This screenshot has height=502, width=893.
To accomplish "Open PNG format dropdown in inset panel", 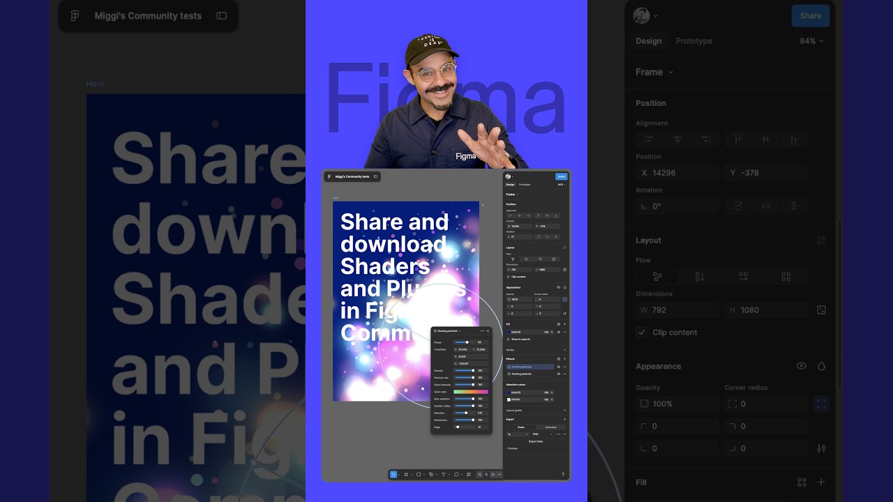I will click(x=541, y=434).
